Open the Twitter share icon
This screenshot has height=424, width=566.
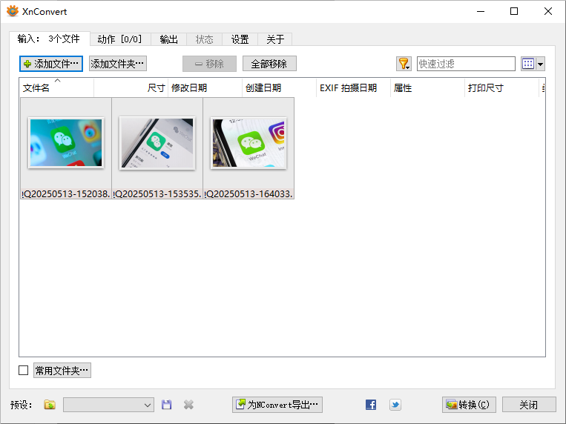395,405
